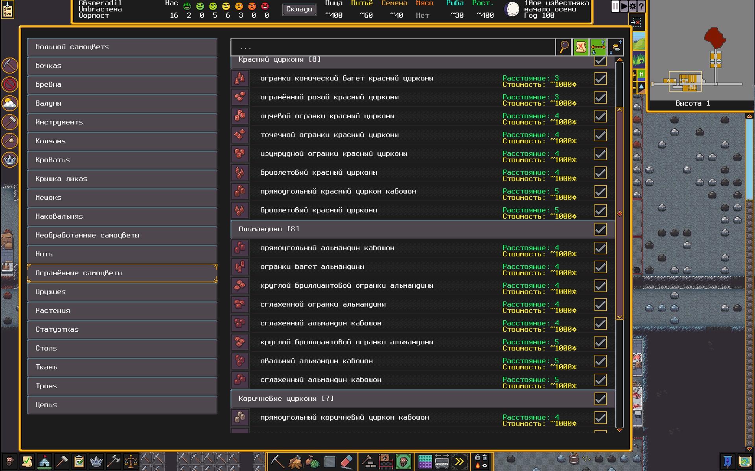Select the mining pickaxe tool in bottom toolbar
Screen dimensions: 755x471
pyautogui.click(x=277, y=462)
